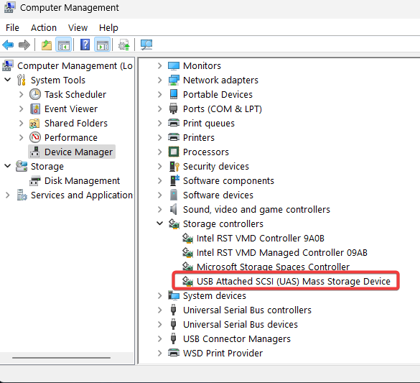Viewport: 420px width, 383px height.
Task: Click the Monitors category icon
Action: [174, 65]
